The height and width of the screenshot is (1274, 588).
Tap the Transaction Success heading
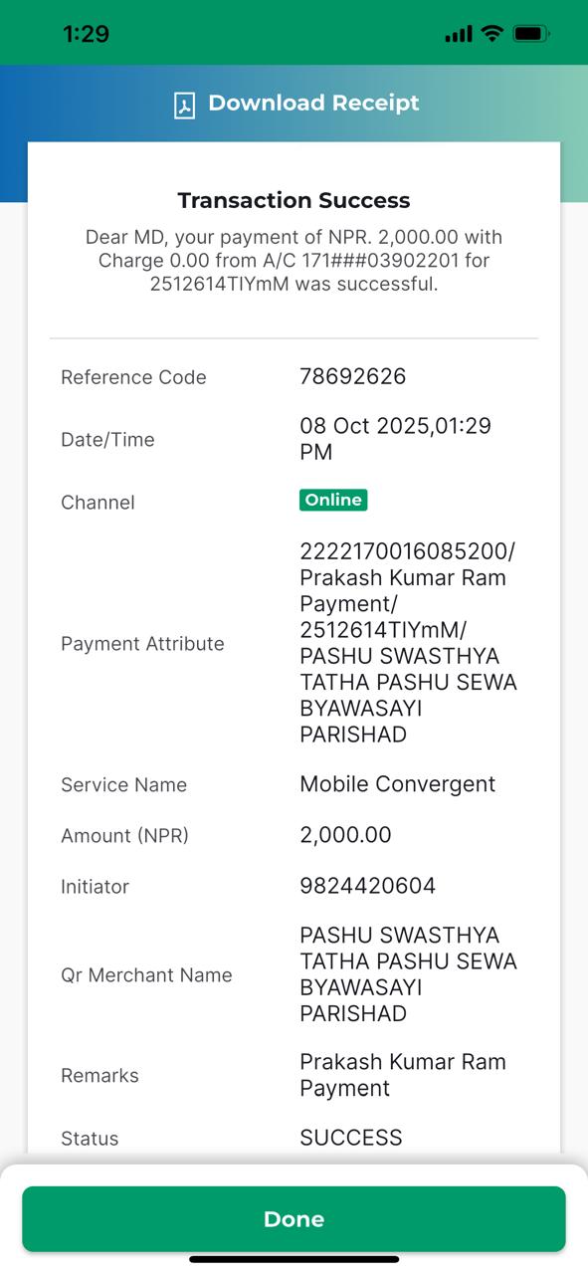[x=294, y=200]
